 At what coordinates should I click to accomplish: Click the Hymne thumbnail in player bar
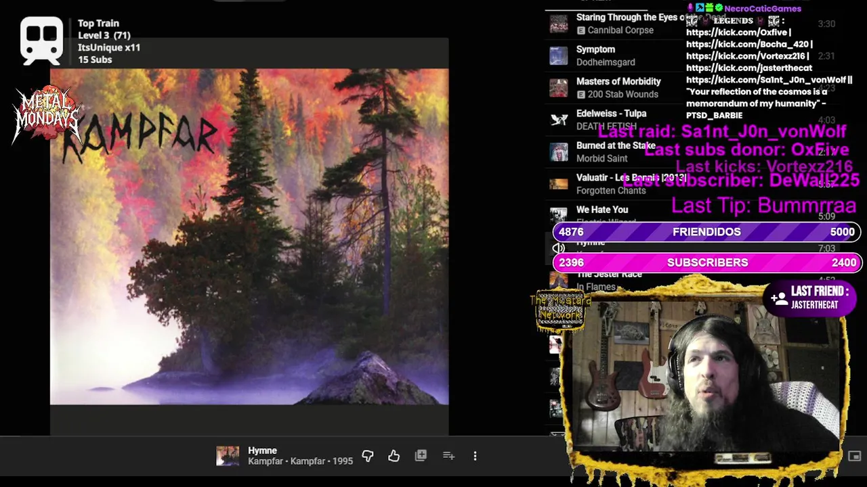click(x=228, y=456)
